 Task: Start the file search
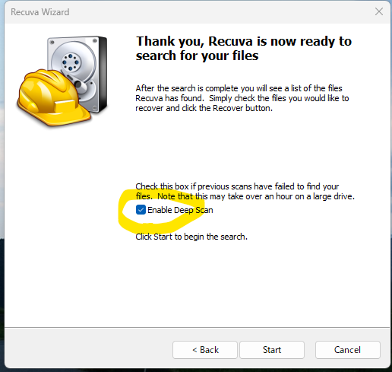tap(272, 350)
